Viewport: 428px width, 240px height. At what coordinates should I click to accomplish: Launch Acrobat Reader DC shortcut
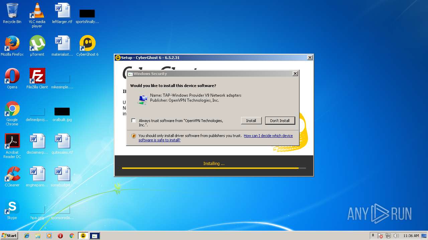point(12,146)
